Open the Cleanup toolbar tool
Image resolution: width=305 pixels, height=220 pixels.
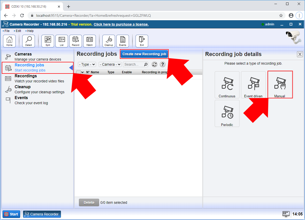click(109, 41)
